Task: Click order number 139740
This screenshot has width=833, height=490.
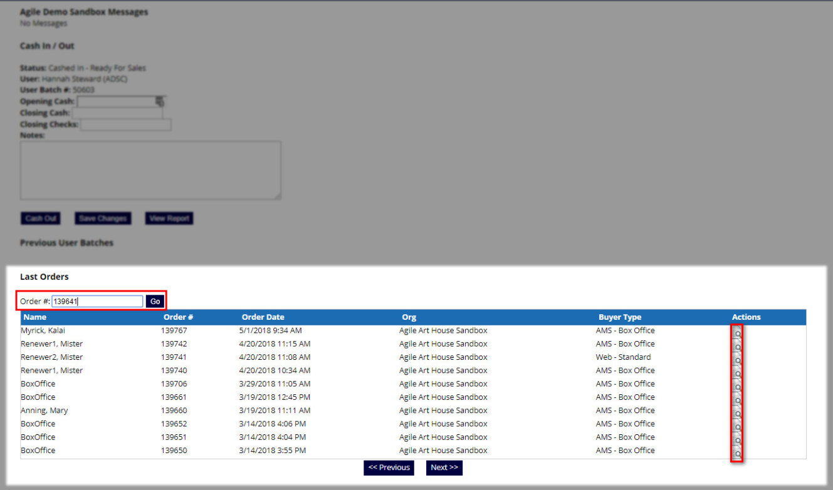Action: pos(174,370)
